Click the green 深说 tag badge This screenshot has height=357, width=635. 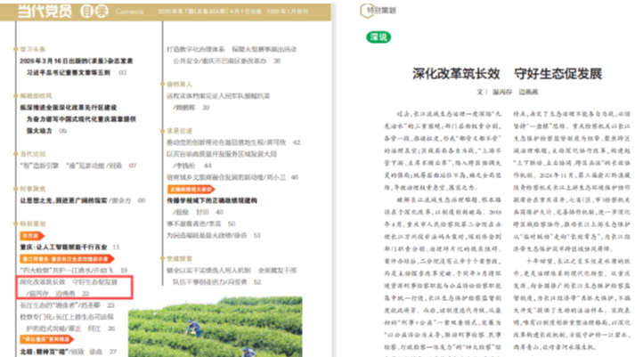tap(379, 37)
